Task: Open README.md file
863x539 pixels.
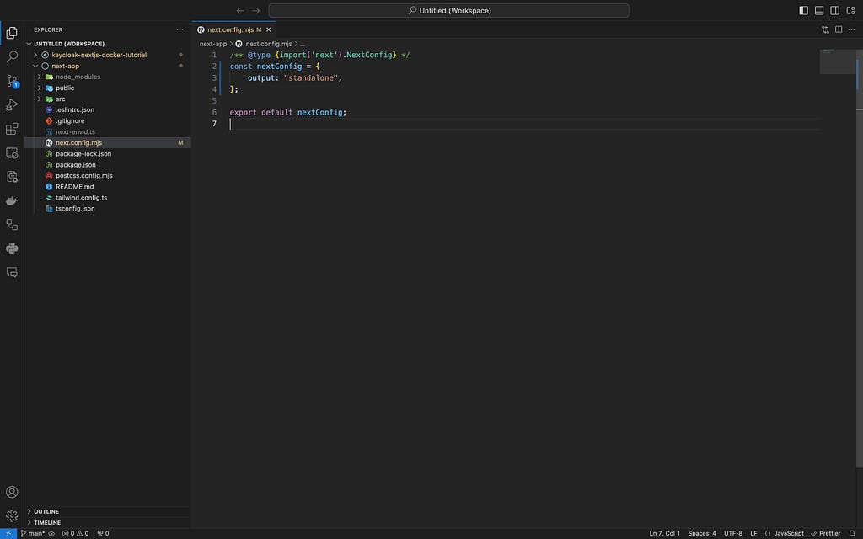Action: click(107, 187)
